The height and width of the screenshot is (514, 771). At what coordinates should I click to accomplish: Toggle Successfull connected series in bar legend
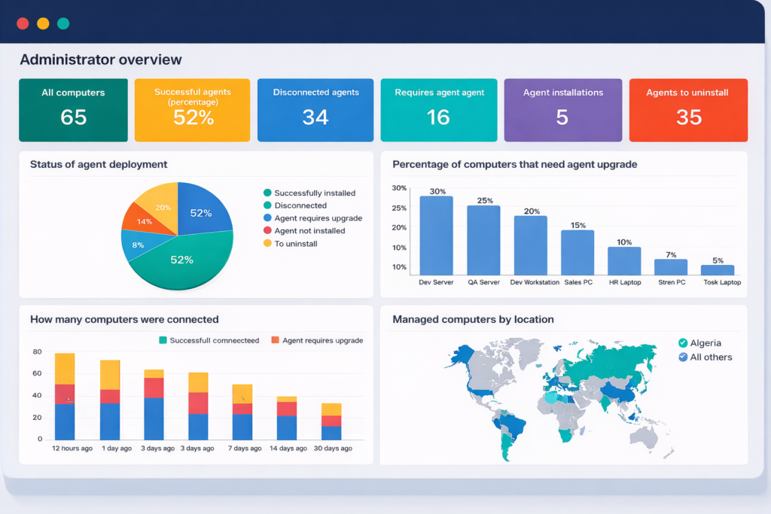pos(163,341)
